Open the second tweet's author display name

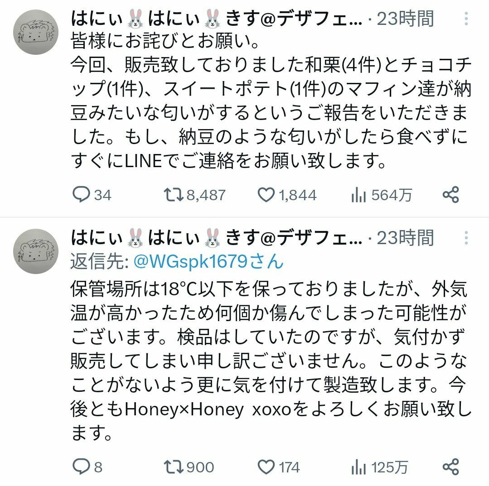[217, 238]
